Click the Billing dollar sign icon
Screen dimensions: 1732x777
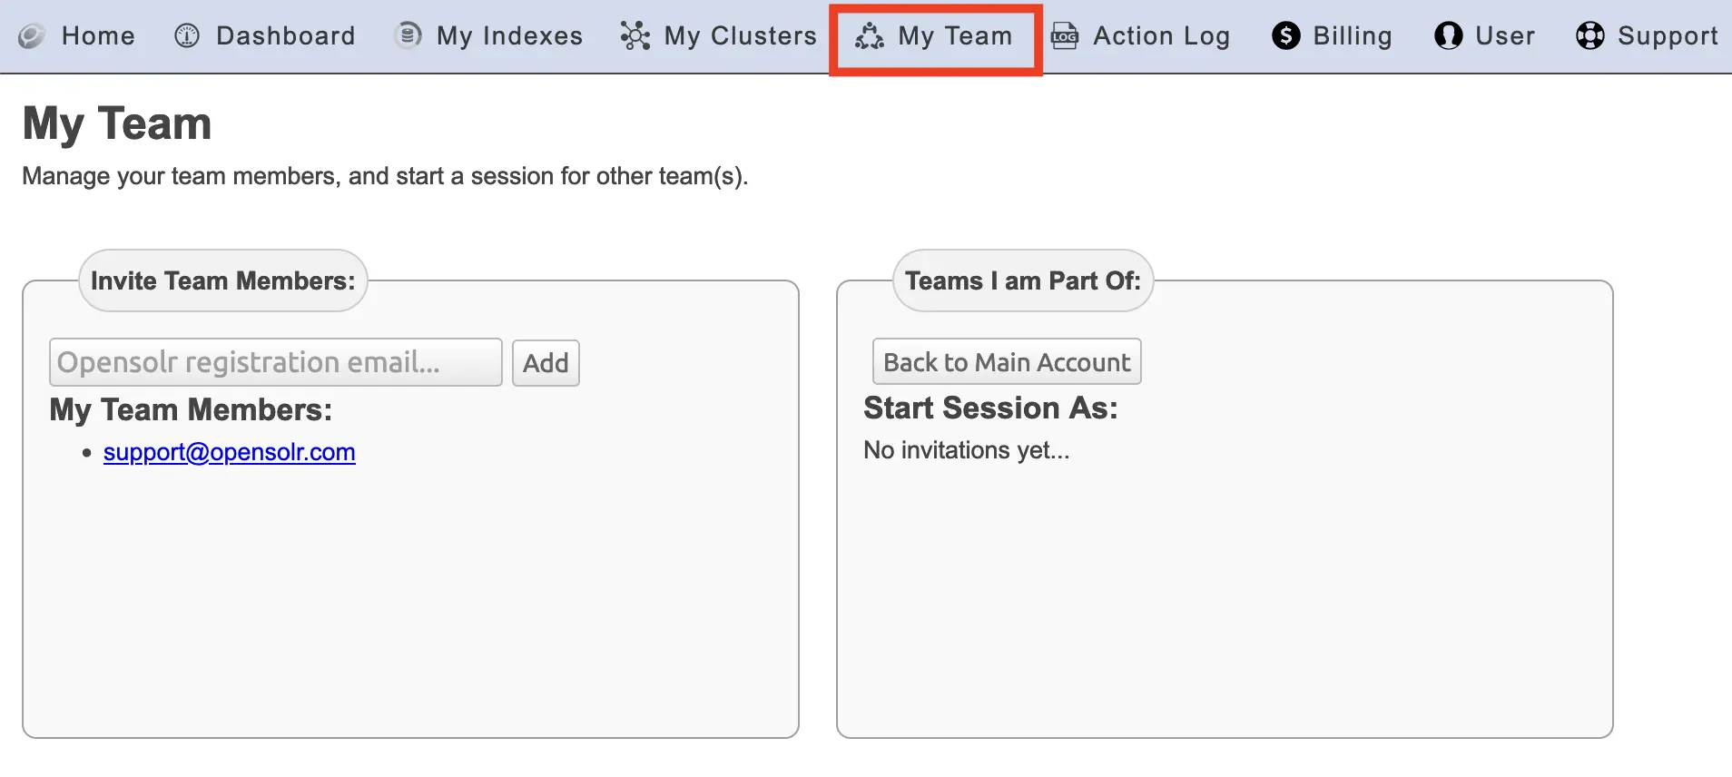point(1286,36)
